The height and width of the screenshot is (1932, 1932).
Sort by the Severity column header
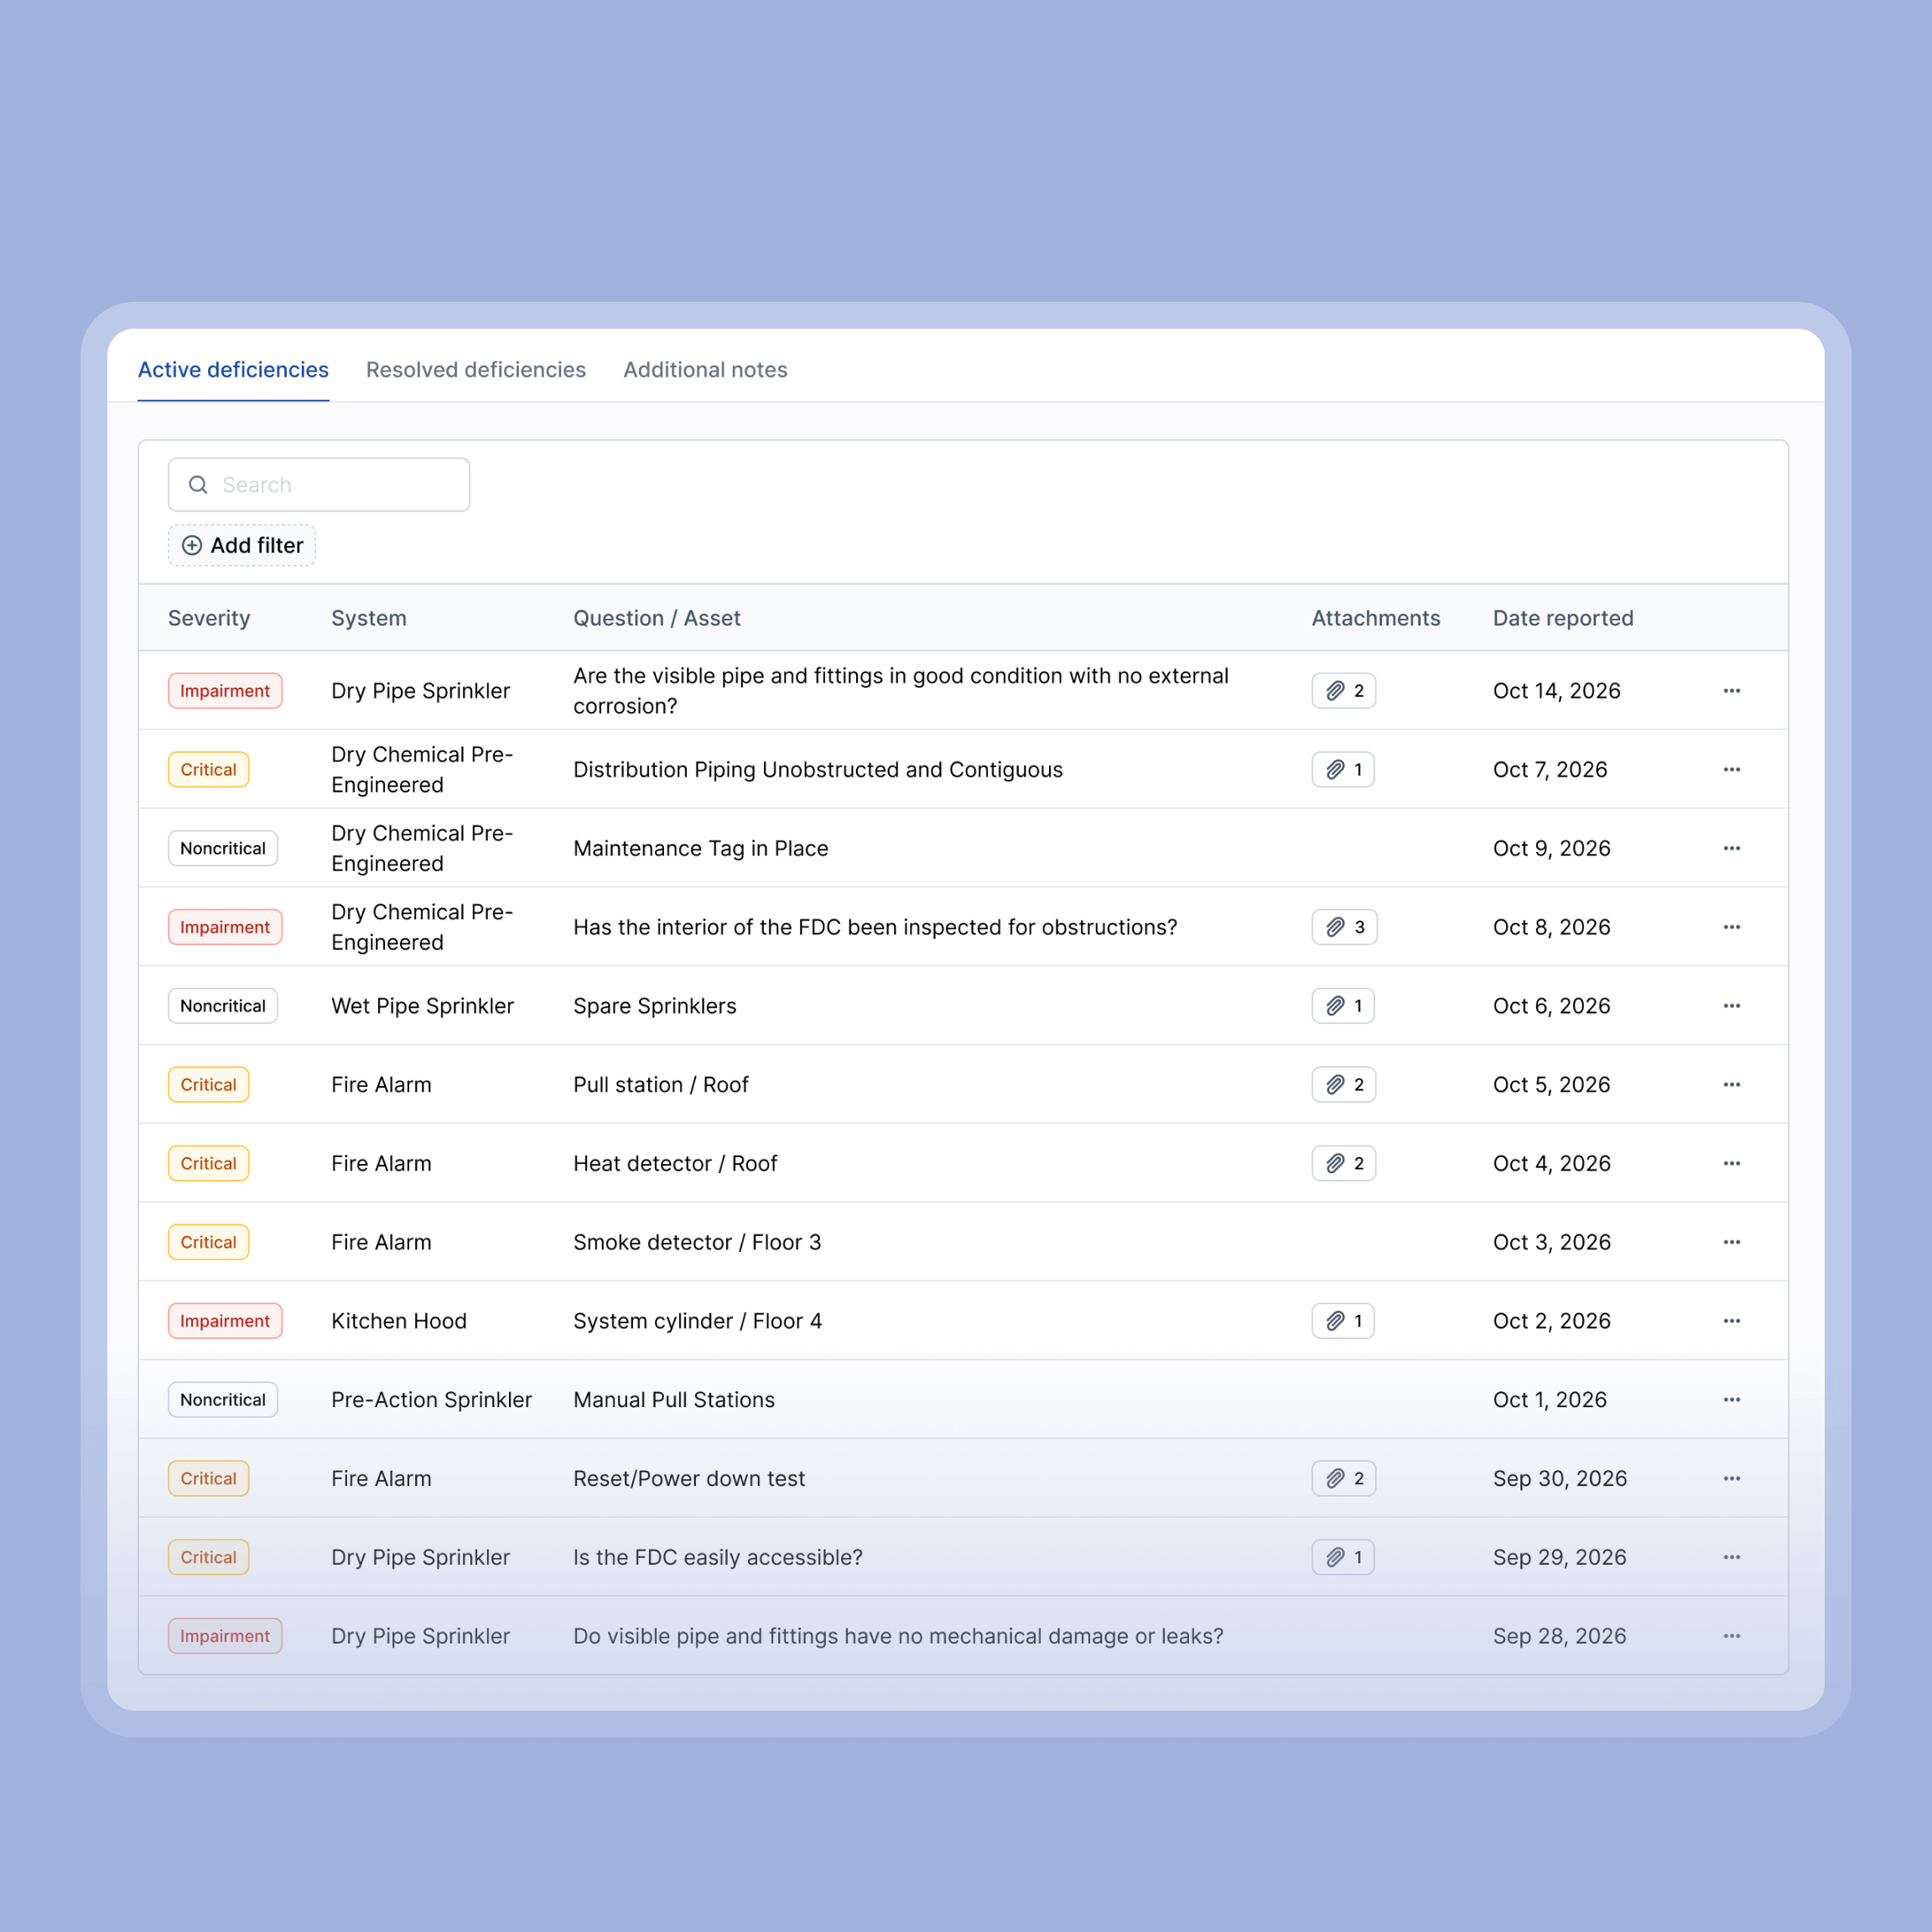pos(209,618)
